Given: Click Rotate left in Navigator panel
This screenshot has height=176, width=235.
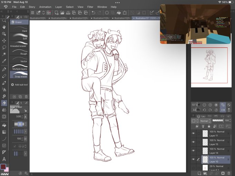Looking at the screenshot, I should [204, 110].
